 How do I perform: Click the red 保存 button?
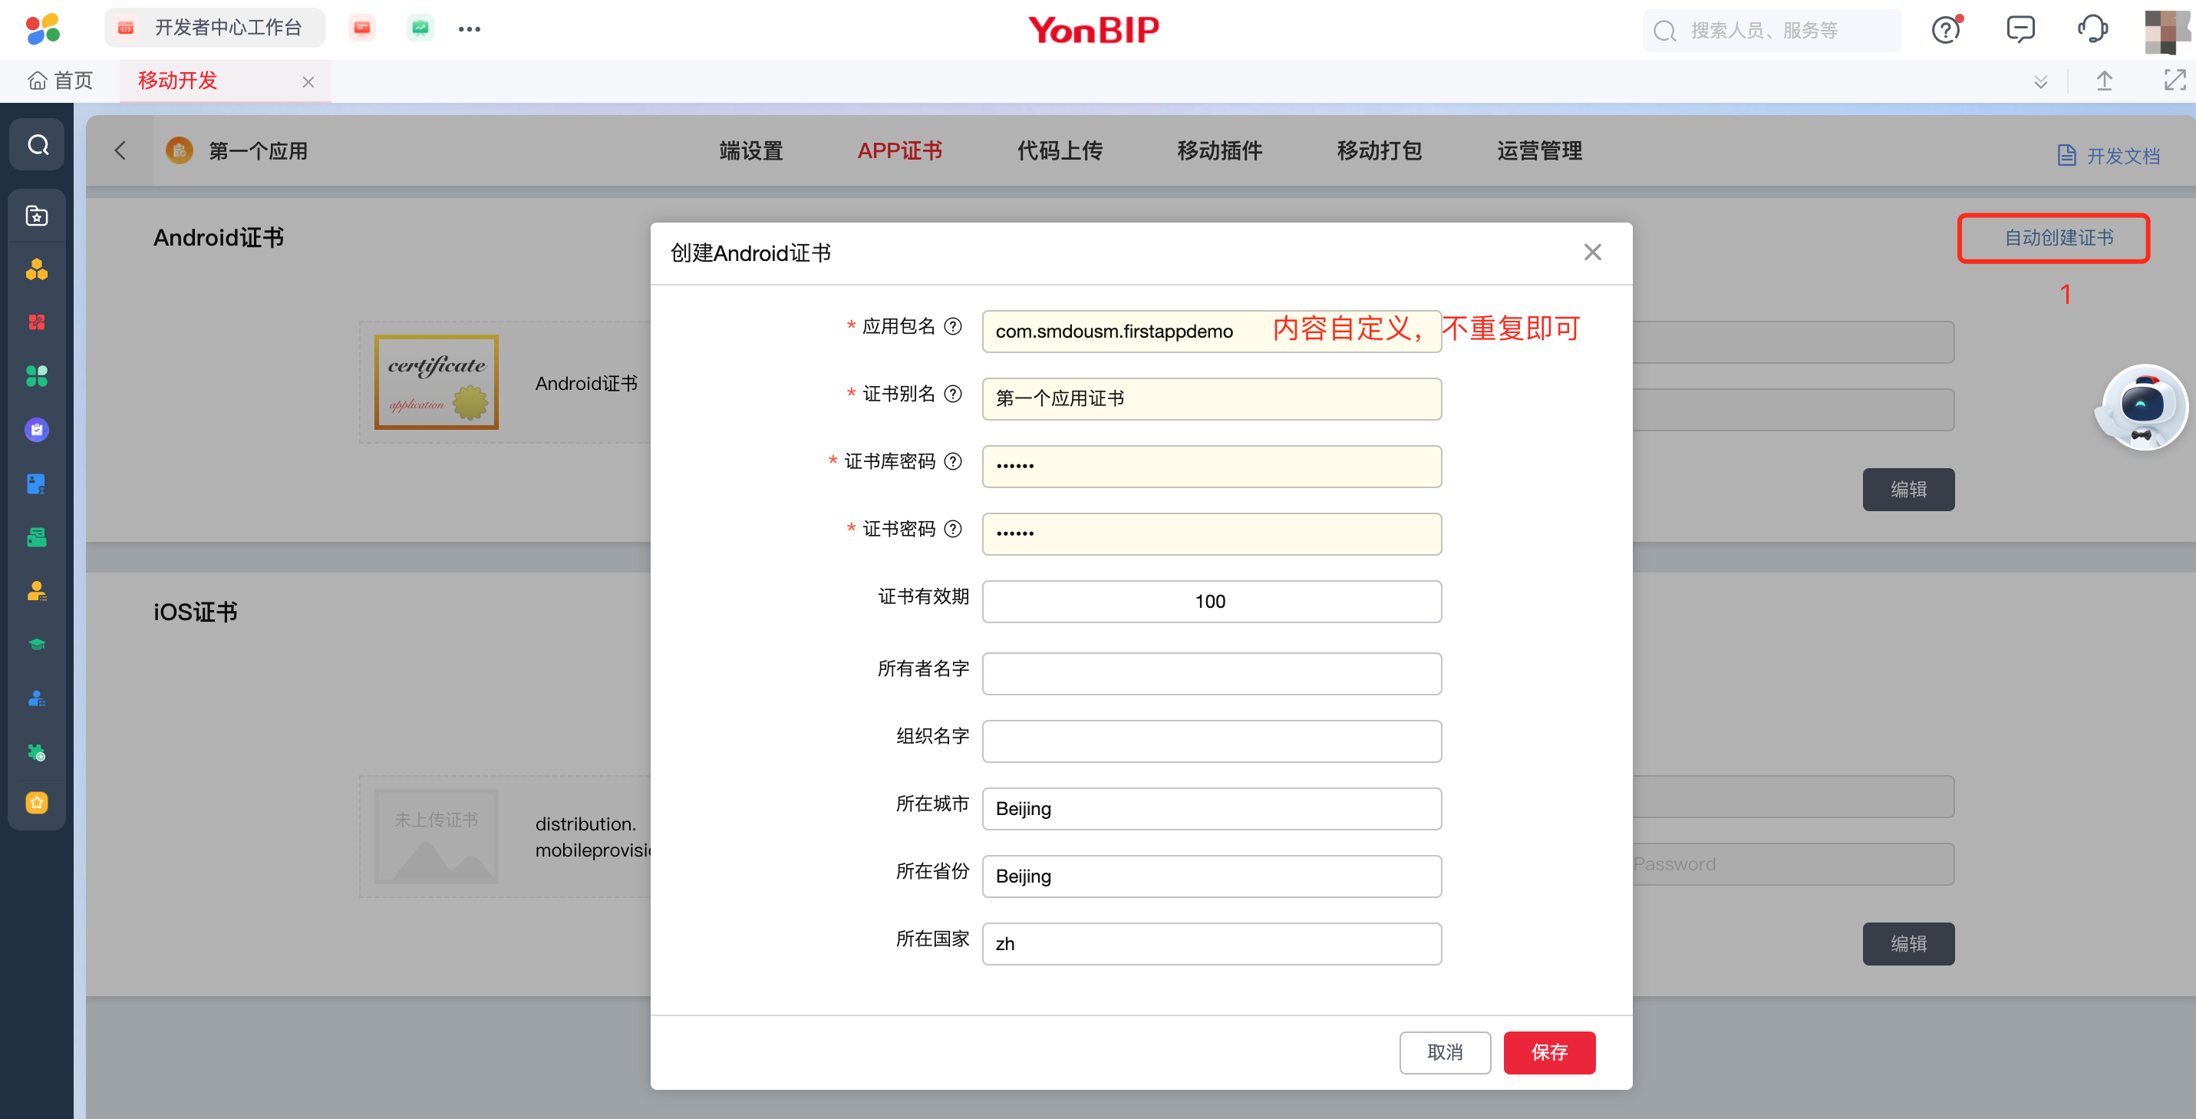pos(1549,1052)
